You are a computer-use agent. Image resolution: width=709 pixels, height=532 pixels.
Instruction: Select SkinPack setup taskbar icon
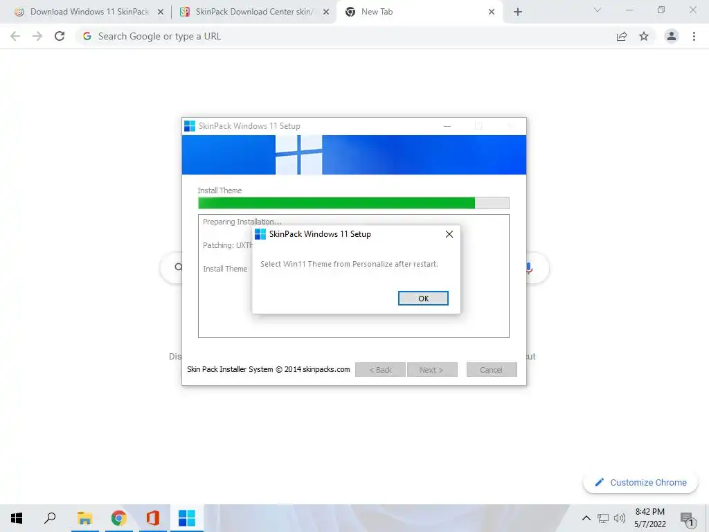coord(187,517)
